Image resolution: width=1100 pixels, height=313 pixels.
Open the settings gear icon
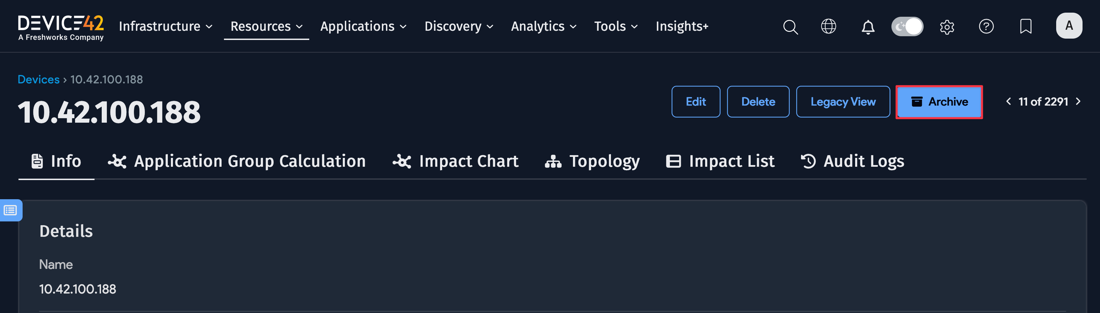[x=947, y=26]
